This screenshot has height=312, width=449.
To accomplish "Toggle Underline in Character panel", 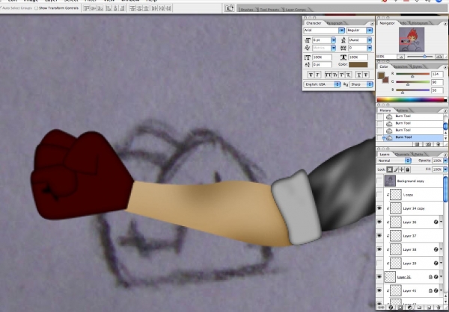I will [x=358, y=75].
